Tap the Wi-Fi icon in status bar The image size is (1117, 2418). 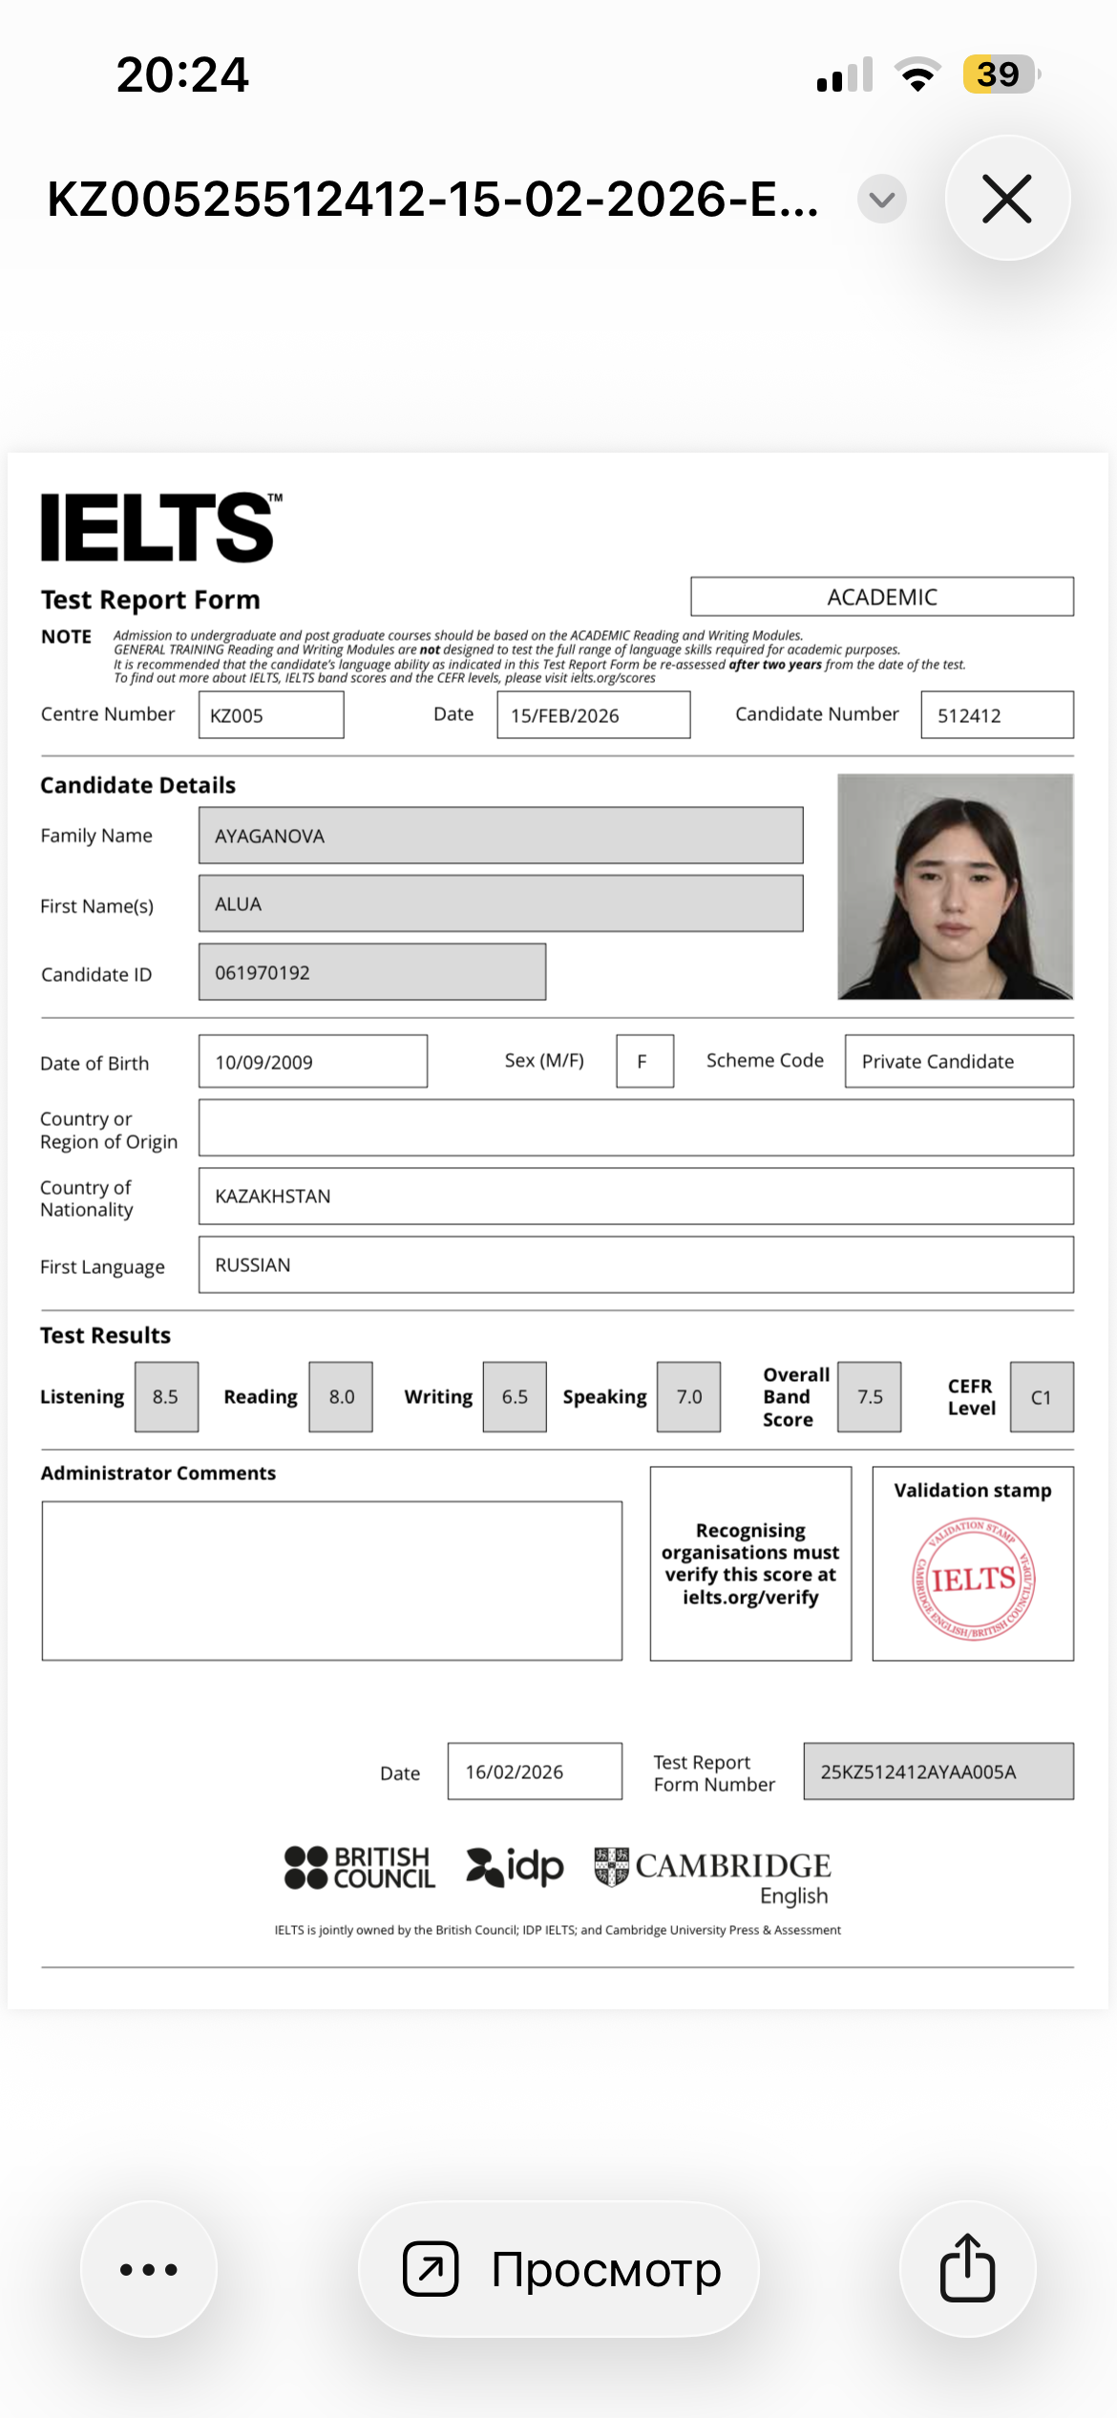click(917, 74)
